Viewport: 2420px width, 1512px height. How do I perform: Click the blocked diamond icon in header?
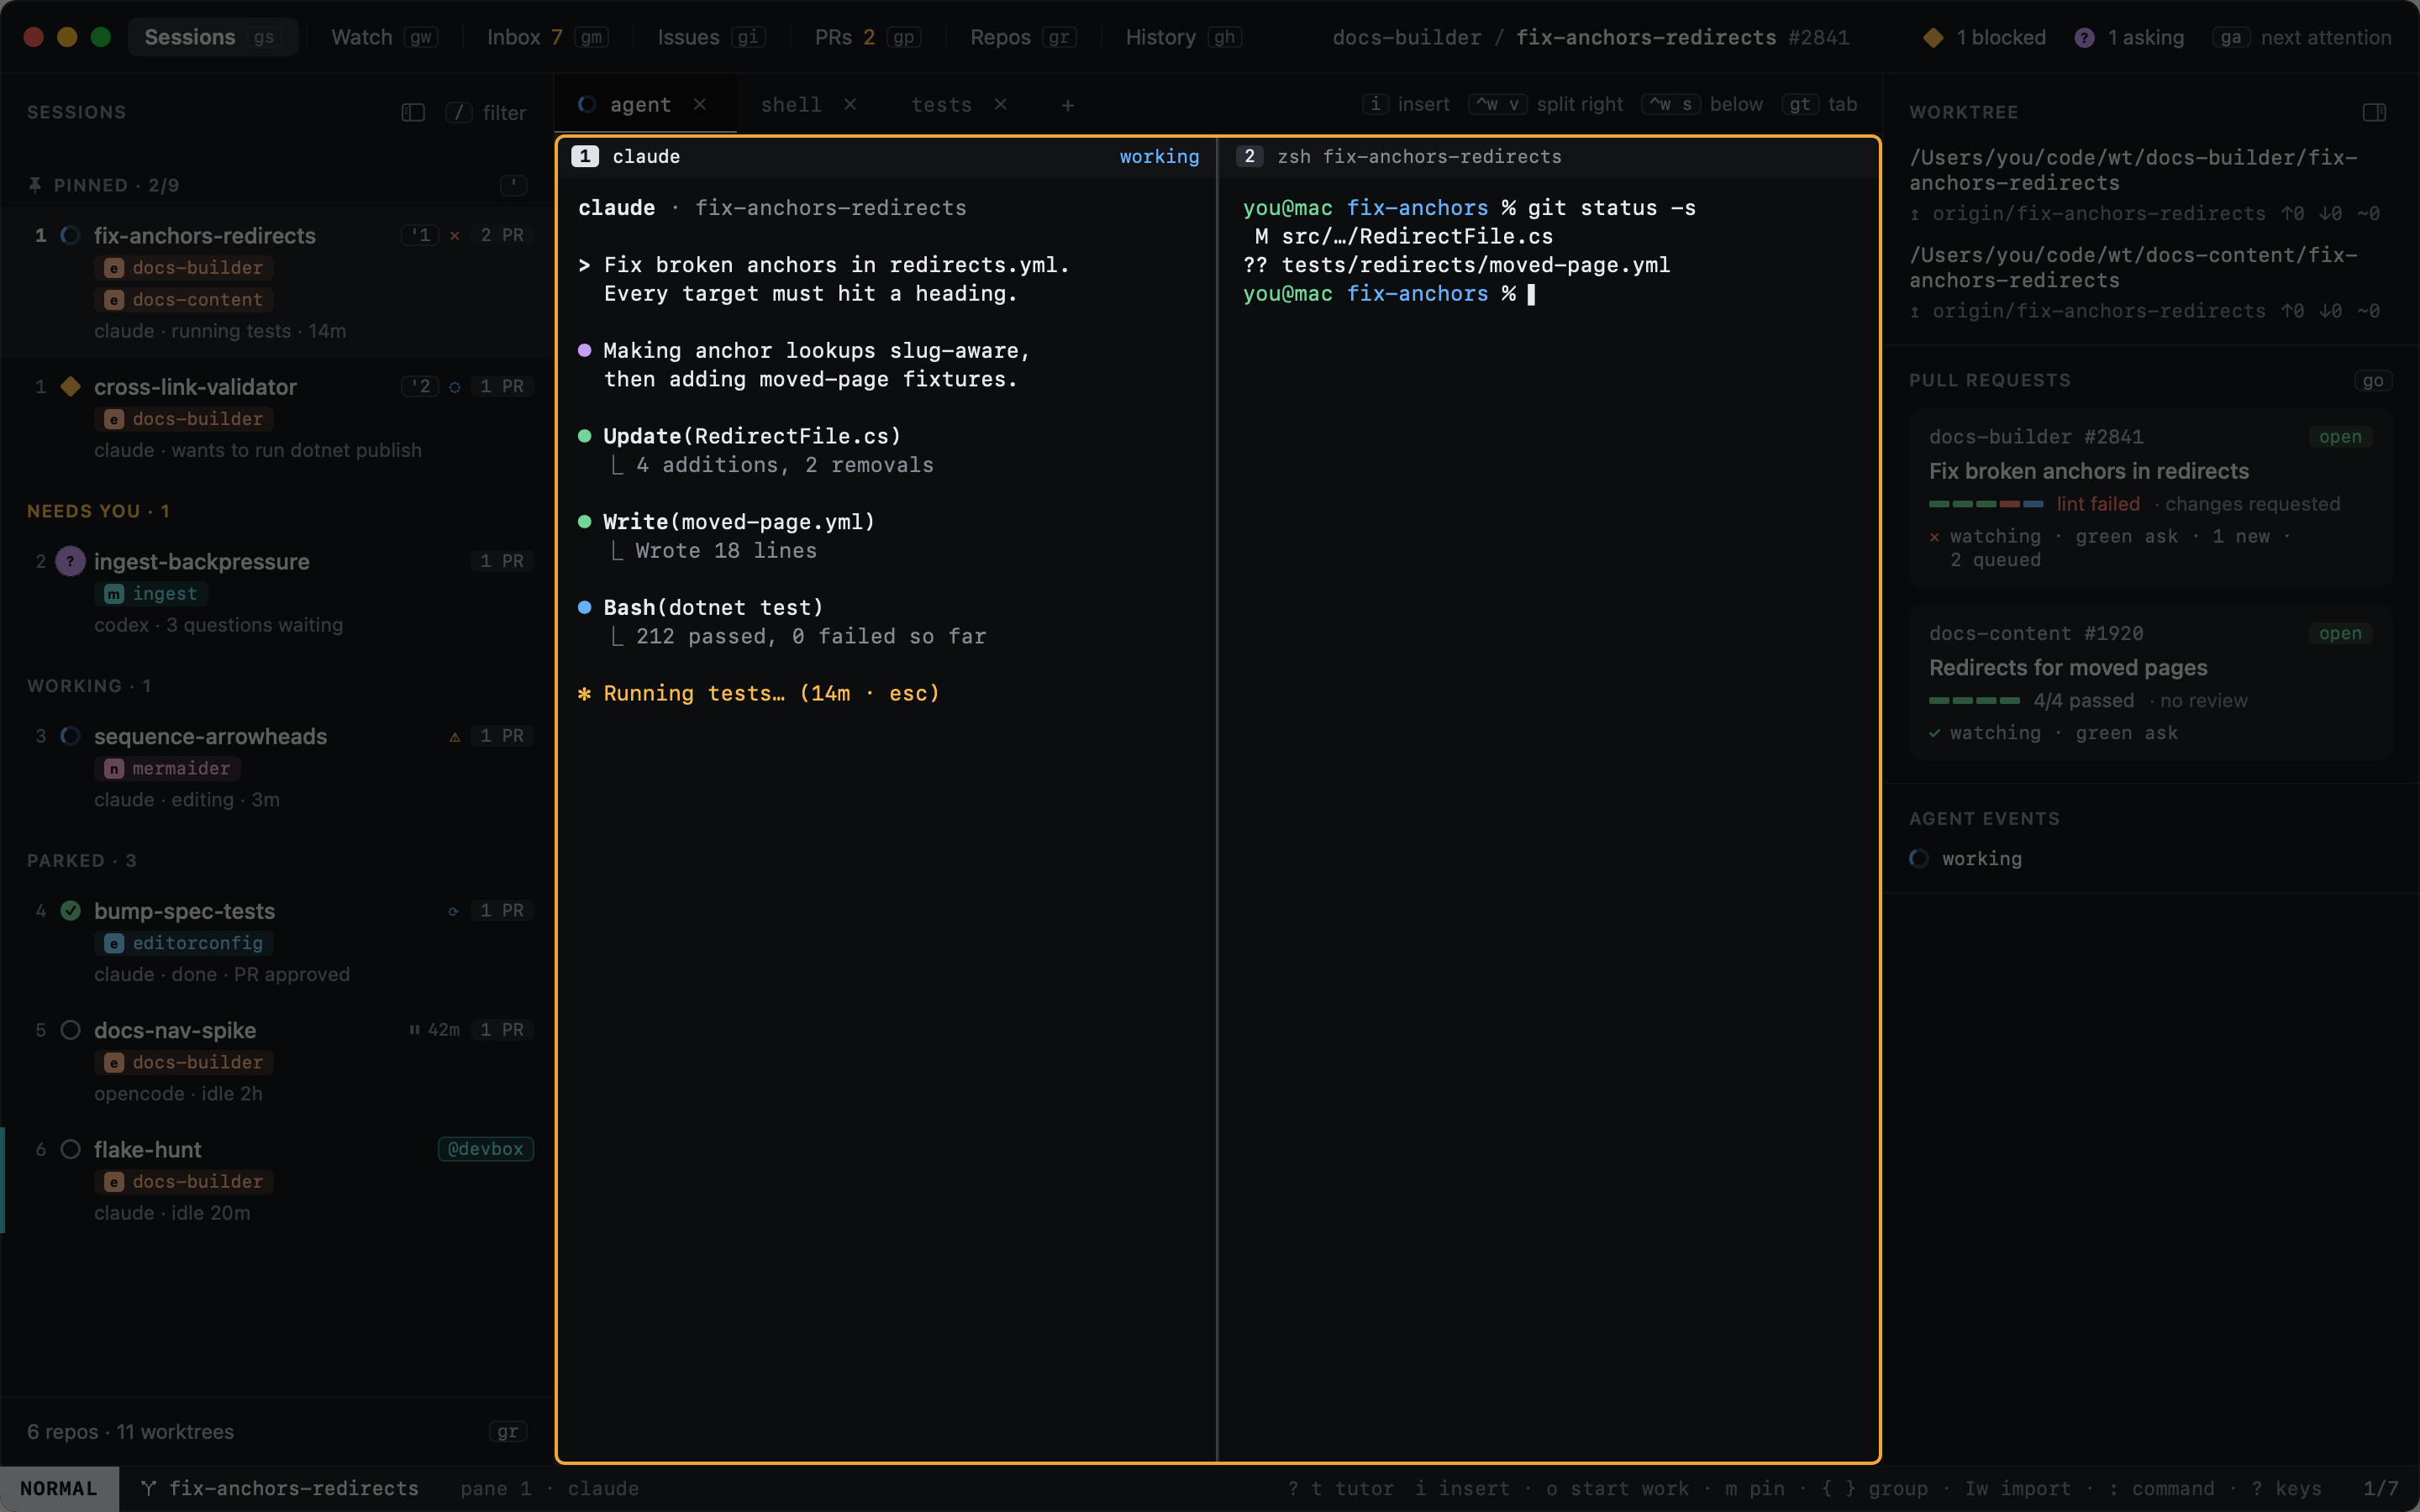point(1933,37)
